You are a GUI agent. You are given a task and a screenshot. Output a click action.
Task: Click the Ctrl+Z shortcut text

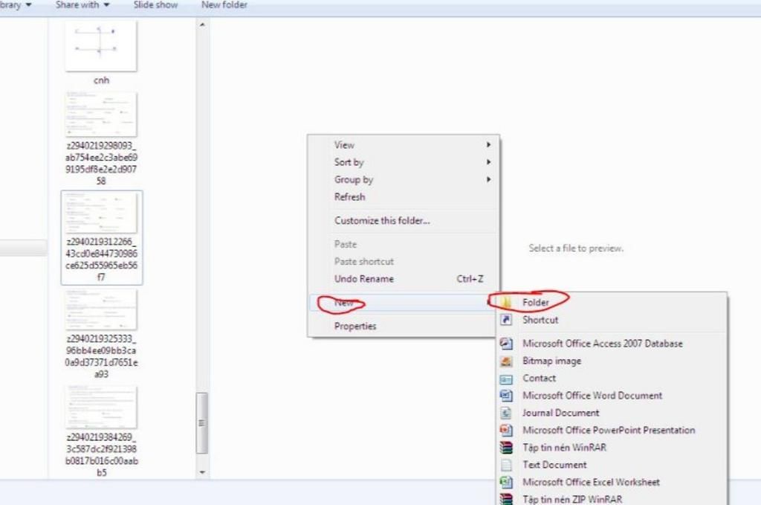click(x=470, y=279)
